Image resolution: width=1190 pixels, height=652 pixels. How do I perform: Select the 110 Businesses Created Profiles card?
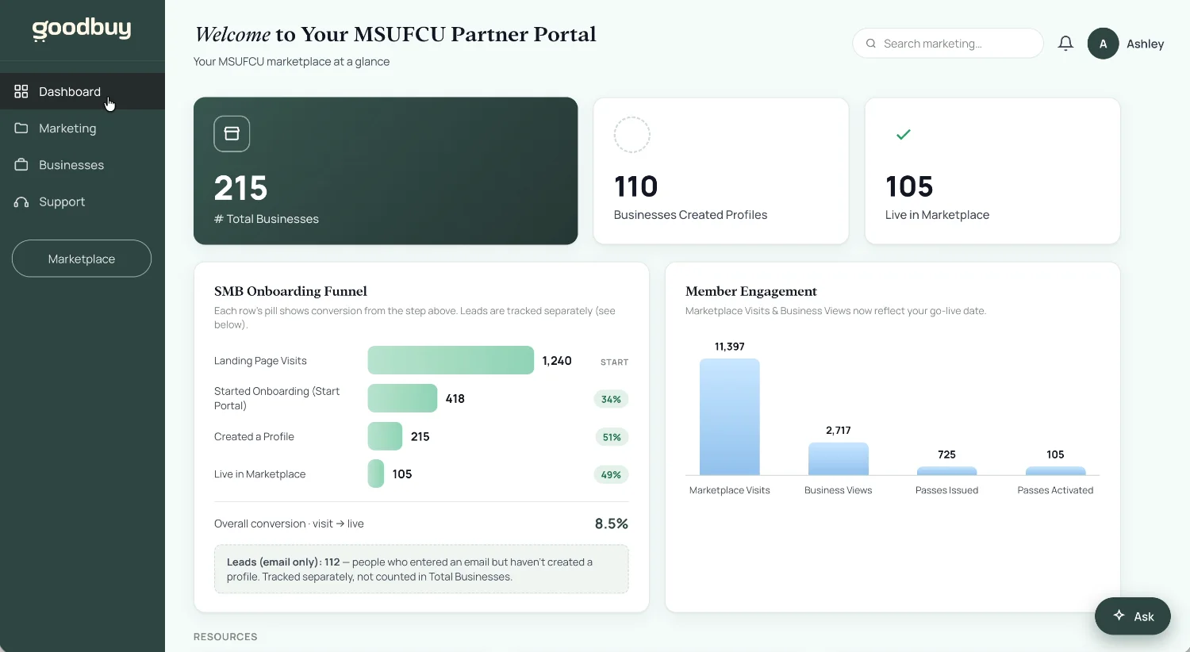721,171
